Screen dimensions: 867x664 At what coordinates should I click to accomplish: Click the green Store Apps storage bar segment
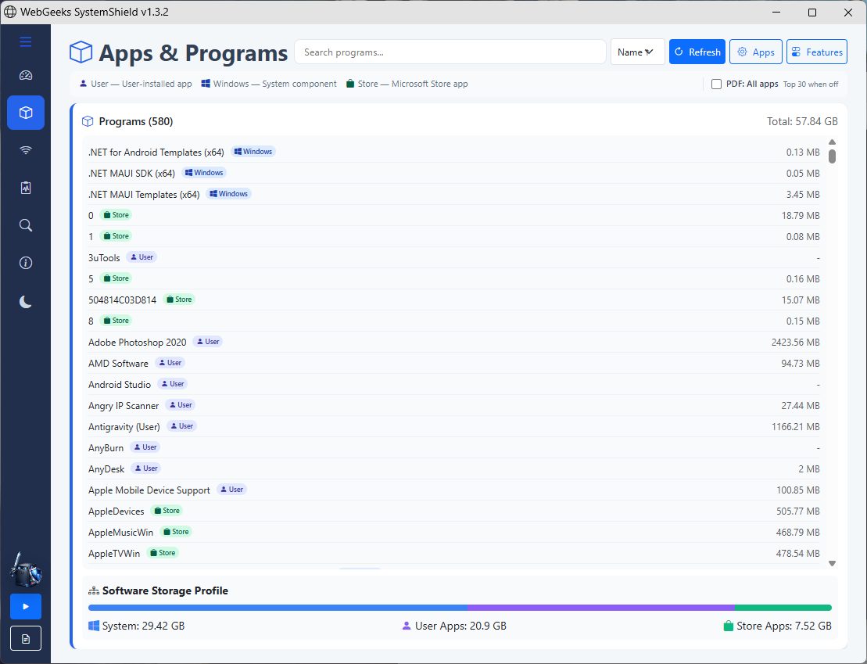point(783,608)
